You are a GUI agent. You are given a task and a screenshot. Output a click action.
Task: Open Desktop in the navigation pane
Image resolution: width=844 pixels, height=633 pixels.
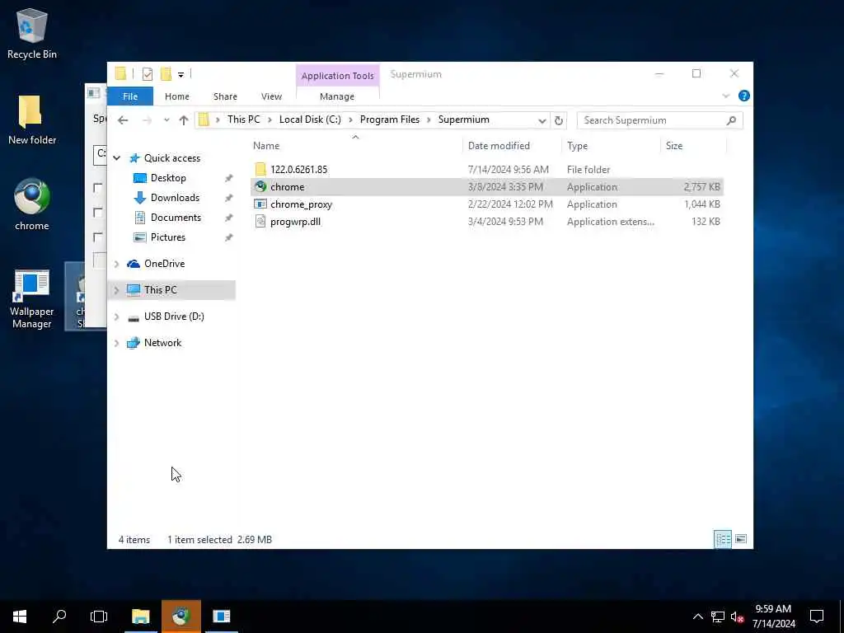[168, 178]
